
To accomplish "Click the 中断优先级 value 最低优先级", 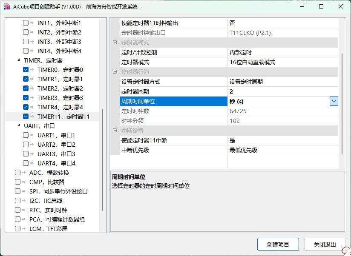I will tap(283, 150).
